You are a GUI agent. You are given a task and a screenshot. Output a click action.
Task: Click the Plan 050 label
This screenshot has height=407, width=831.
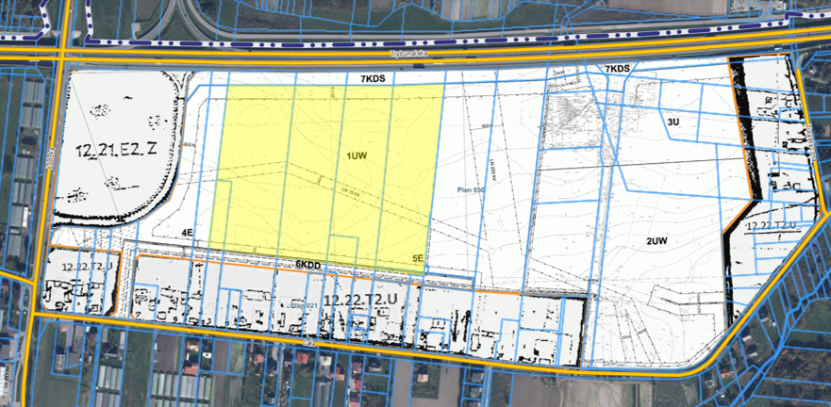(472, 189)
